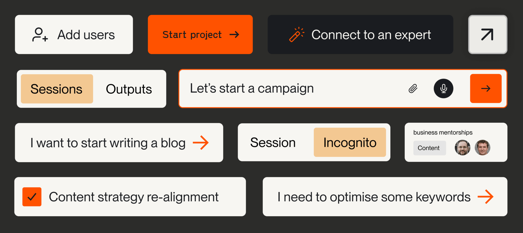Image resolution: width=523 pixels, height=233 pixels.
Task: Select the second mentor avatar photo
Action: pos(482,148)
